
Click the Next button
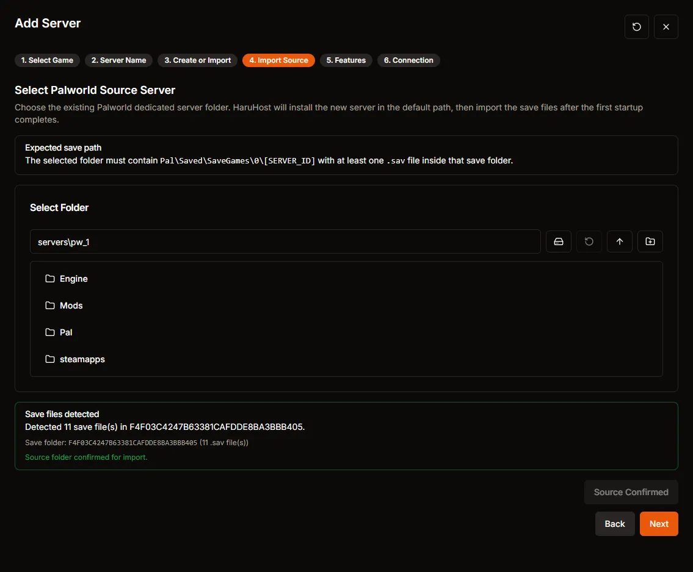[659, 523]
